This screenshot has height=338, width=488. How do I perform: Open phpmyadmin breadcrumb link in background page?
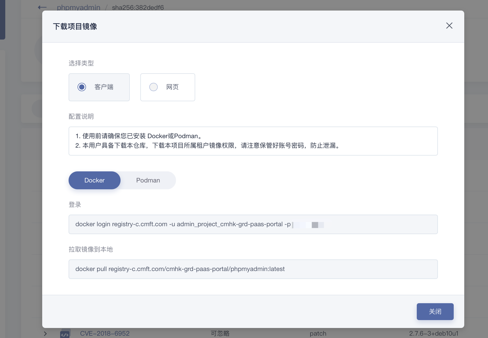[x=79, y=7]
